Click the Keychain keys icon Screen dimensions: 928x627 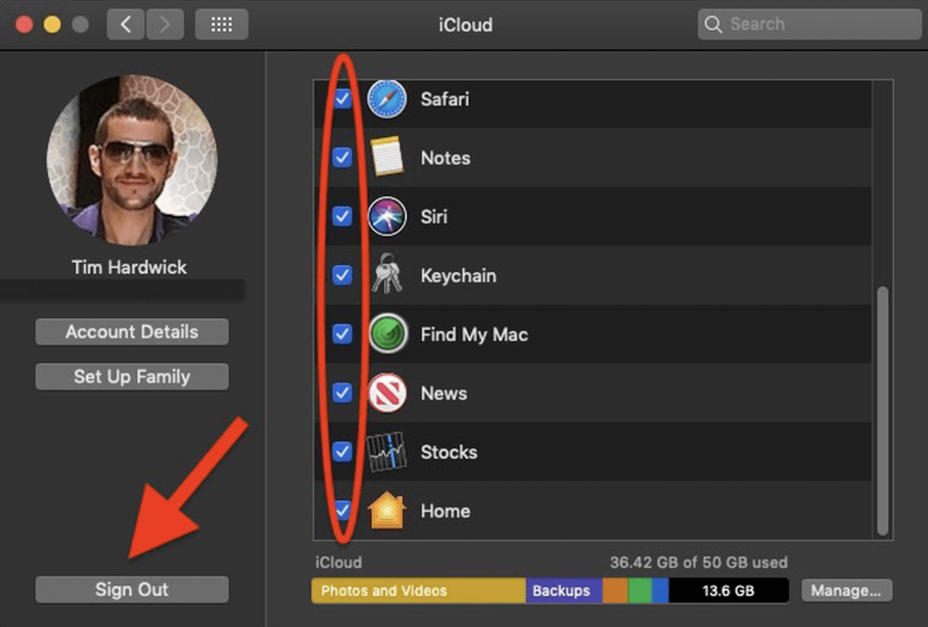[x=386, y=275]
